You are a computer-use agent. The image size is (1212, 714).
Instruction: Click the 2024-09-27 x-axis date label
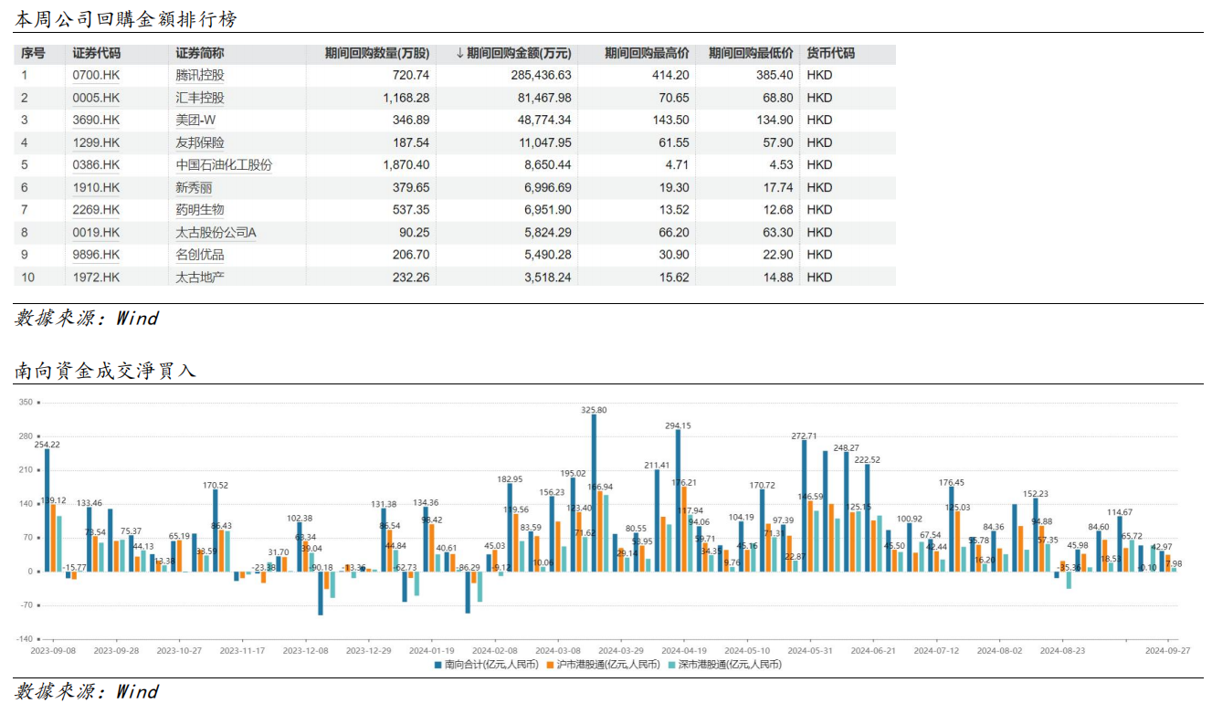click(x=1168, y=651)
